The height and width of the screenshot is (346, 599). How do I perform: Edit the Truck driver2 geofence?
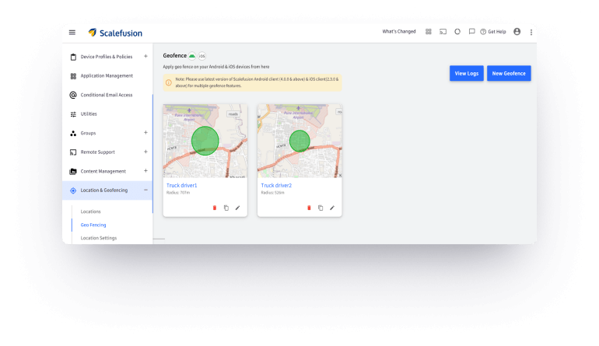click(332, 208)
